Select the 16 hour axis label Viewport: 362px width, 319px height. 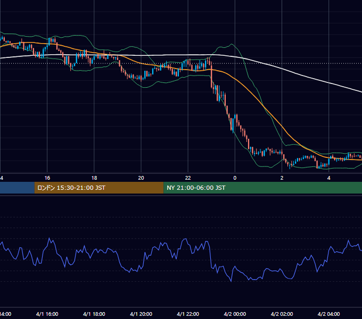[x=47, y=178]
